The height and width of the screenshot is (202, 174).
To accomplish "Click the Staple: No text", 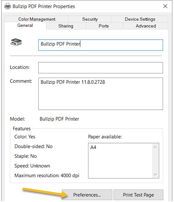I will [x=25, y=156].
